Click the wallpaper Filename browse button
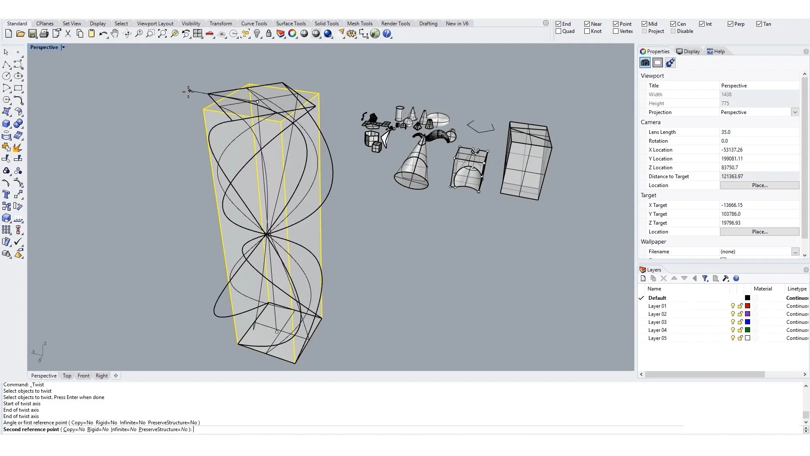Image resolution: width=810 pixels, height=456 pixels. pos(795,252)
